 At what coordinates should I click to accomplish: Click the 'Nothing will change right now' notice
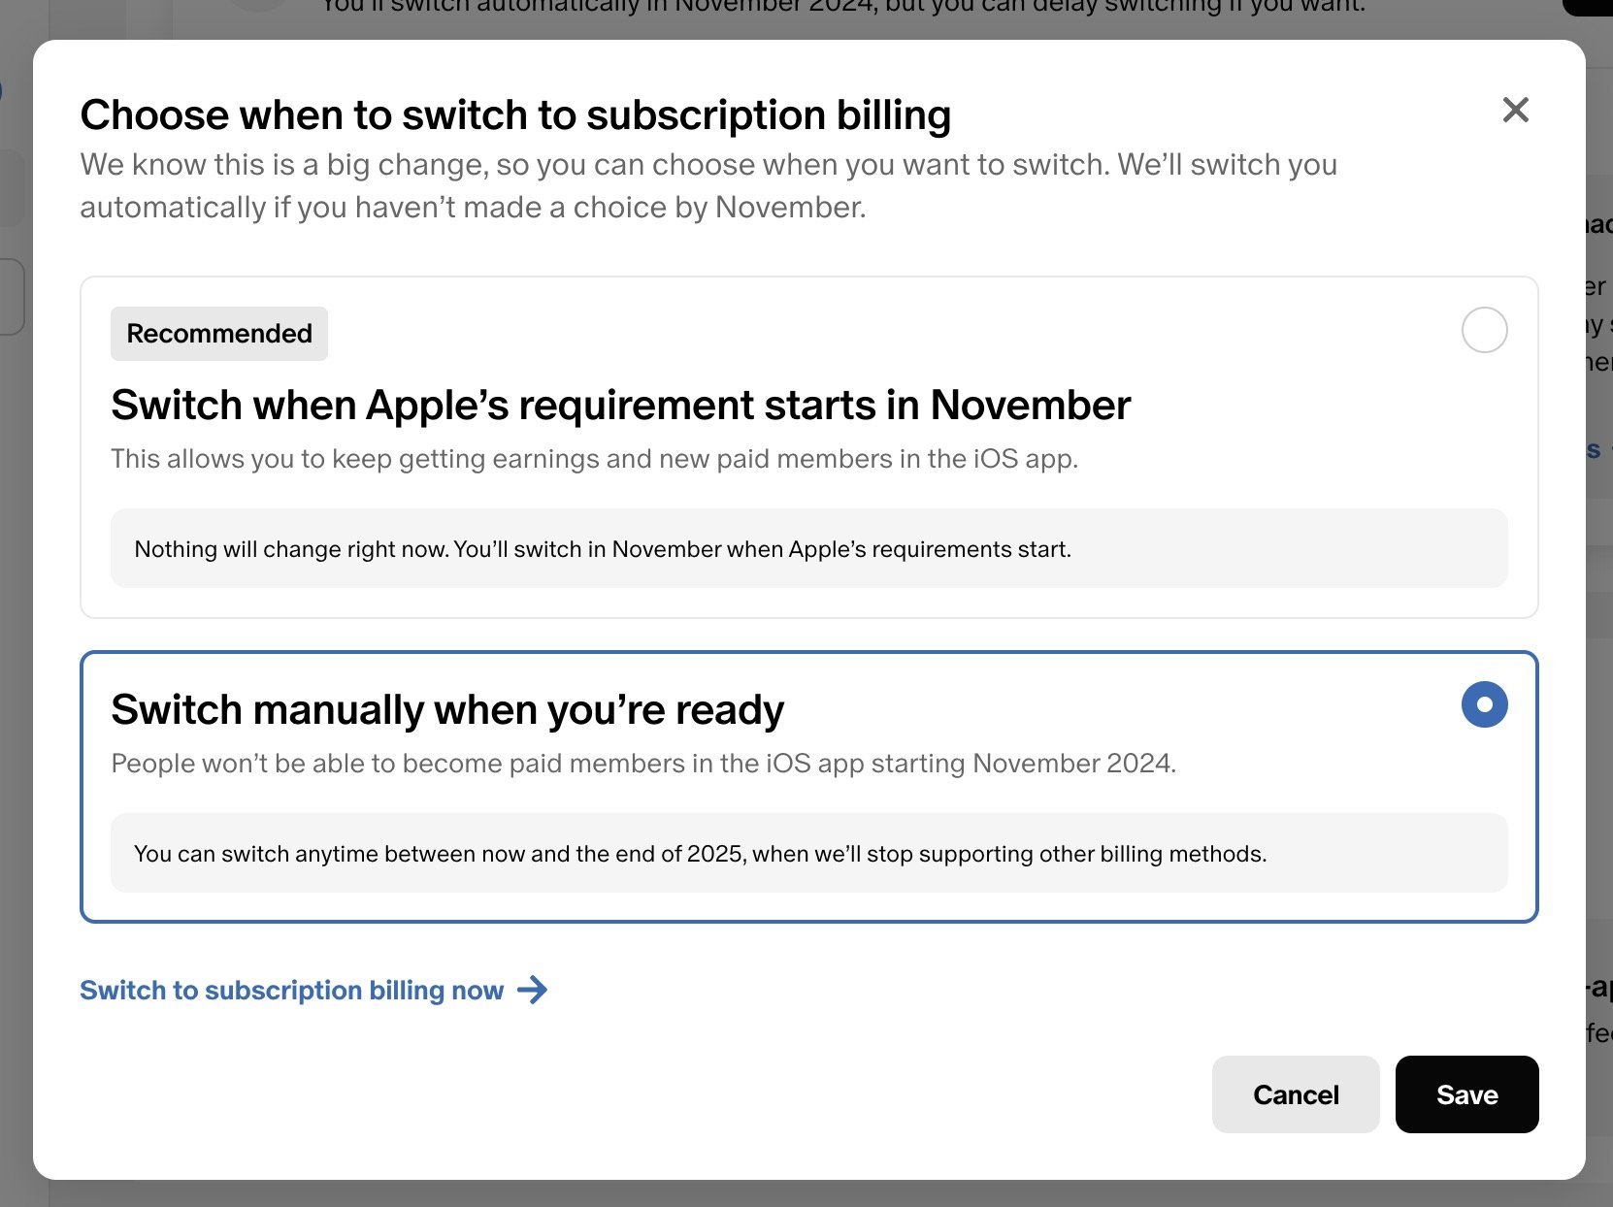tap(603, 549)
